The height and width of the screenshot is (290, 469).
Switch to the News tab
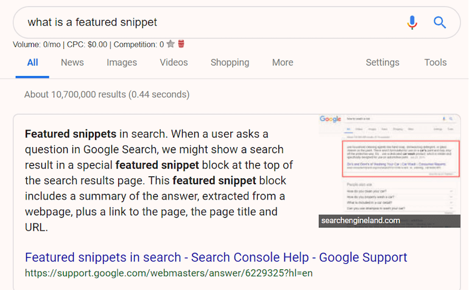click(72, 63)
